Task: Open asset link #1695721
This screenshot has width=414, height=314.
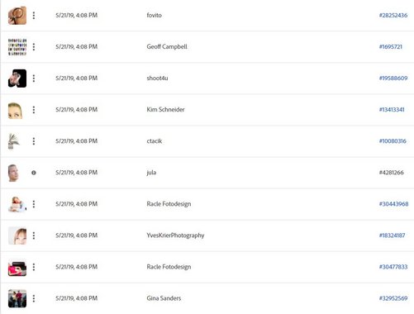Action: (391, 47)
